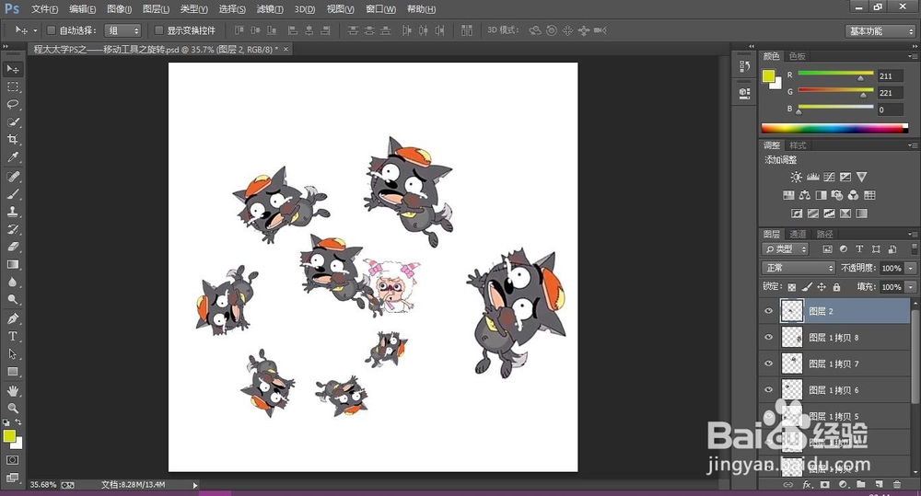Toggle lock image pixels brush icon
Viewport: 921px width, 496px height.
(x=807, y=287)
